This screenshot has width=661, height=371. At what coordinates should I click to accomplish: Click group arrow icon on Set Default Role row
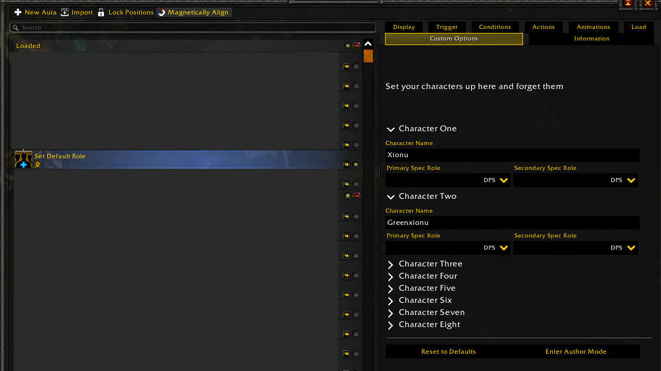tap(346, 165)
